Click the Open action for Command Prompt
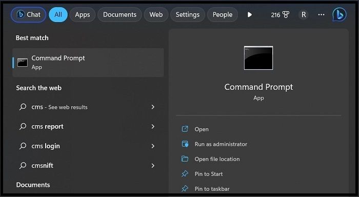 click(x=202, y=129)
